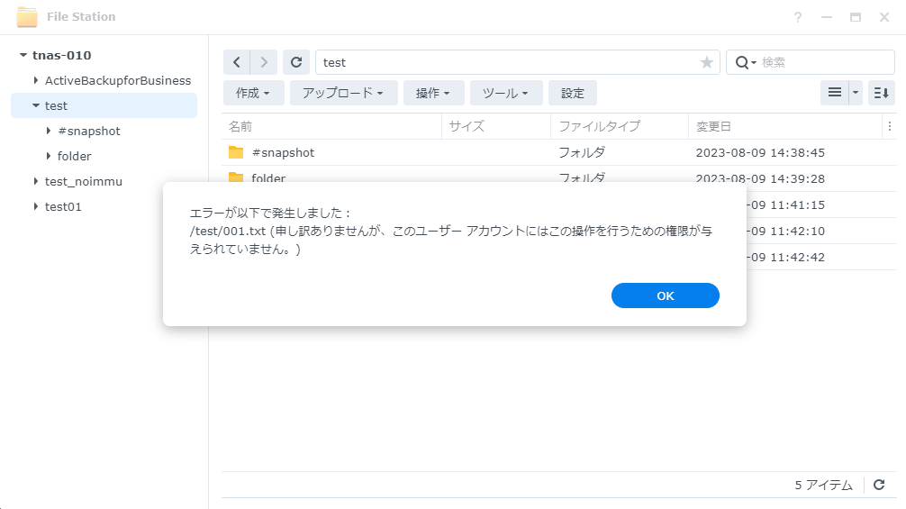Open the 操作 menu
This screenshot has width=906, height=509.
point(433,93)
